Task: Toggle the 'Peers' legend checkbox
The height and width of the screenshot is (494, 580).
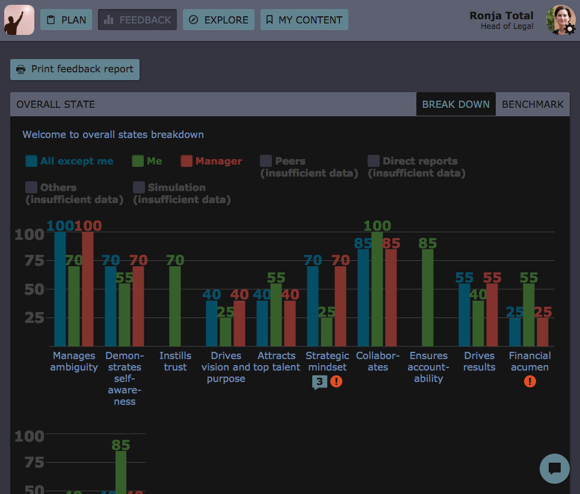Action: click(266, 161)
